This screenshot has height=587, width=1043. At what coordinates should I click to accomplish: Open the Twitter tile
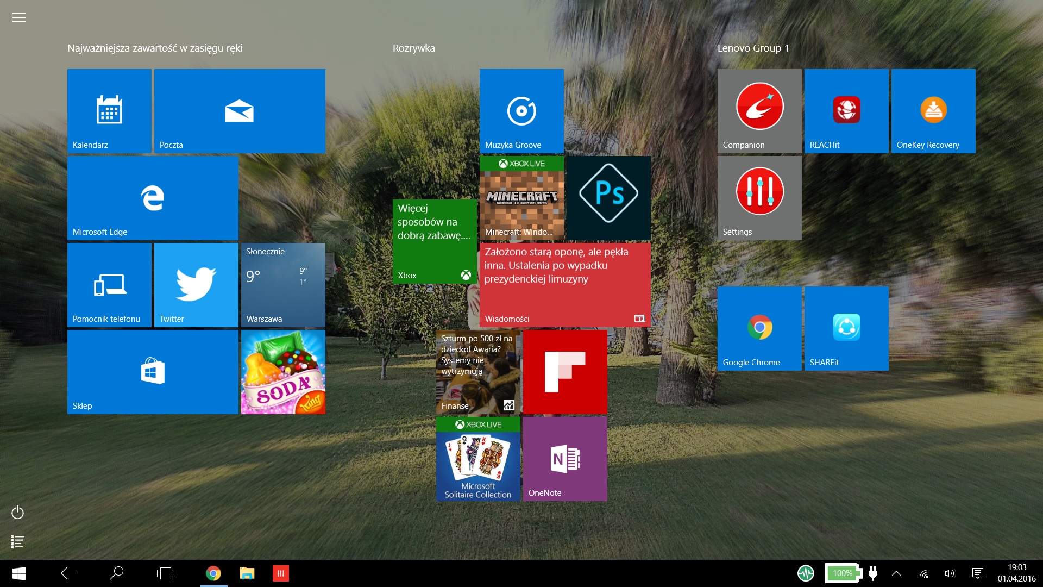(x=196, y=285)
